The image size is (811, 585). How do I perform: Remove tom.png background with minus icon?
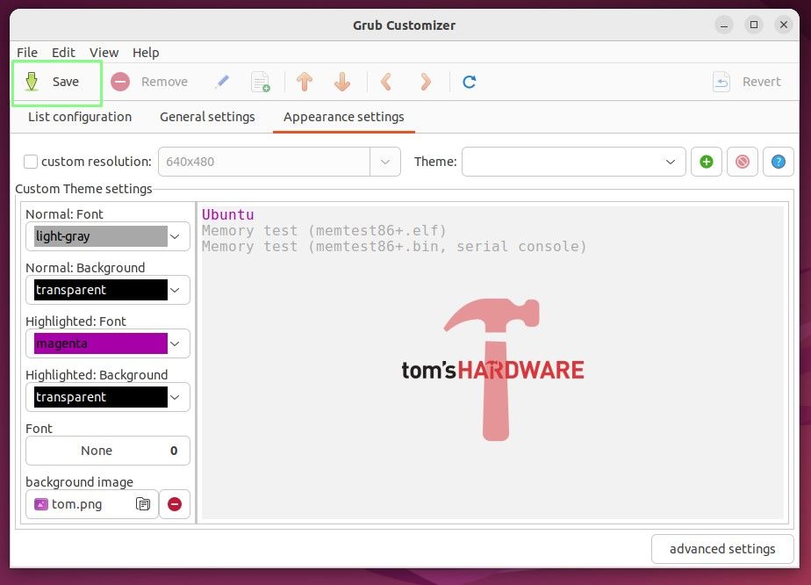coord(174,504)
